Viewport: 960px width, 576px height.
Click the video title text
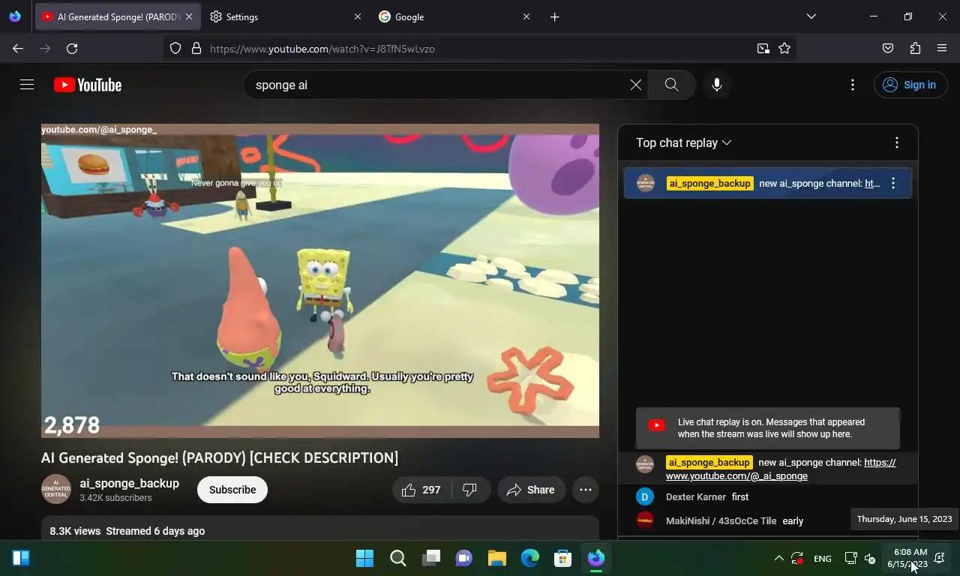220,457
